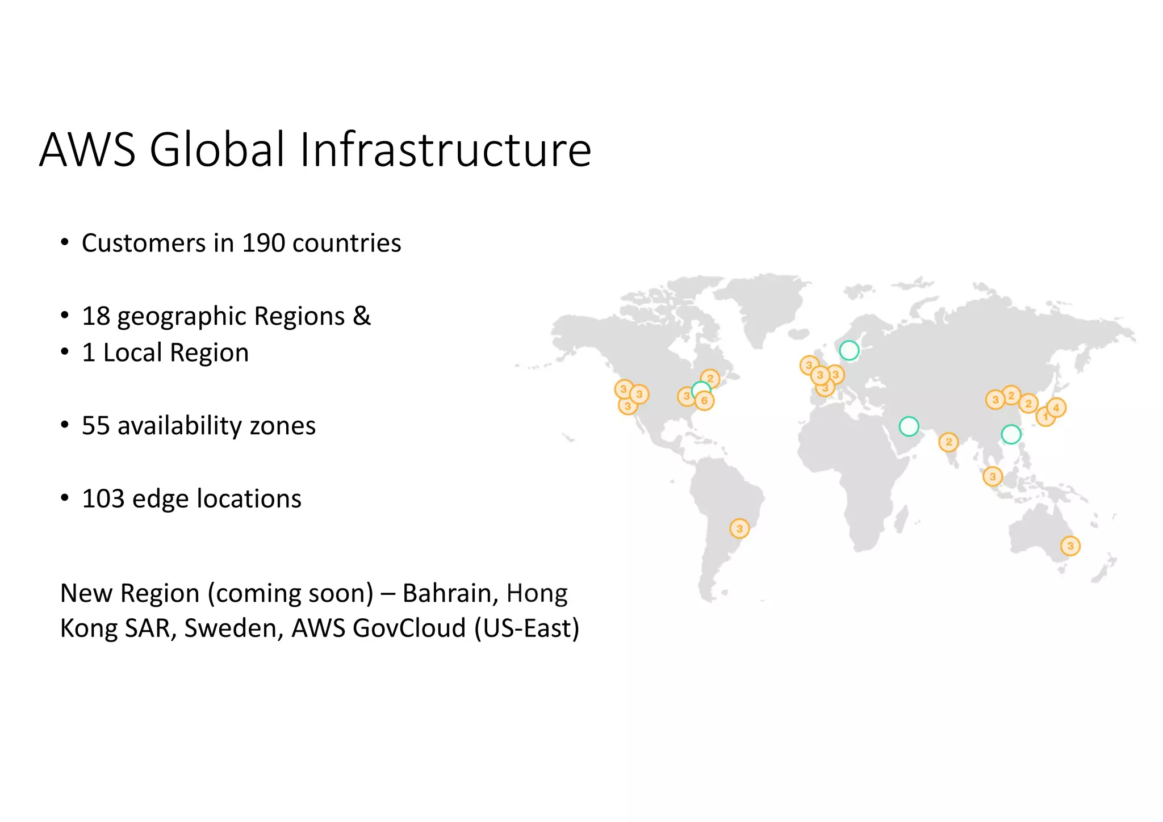
Task: Select the green circle marker at Hong Kong
Action: (x=1011, y=434)
